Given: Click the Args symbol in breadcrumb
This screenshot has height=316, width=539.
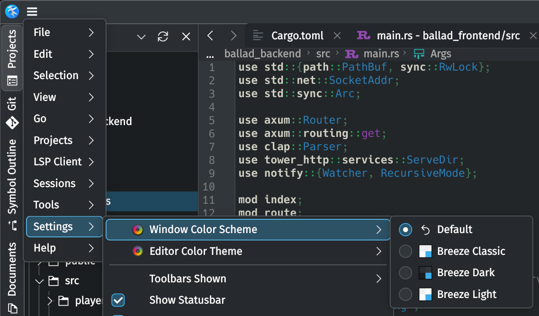Looking at the screenshot, I should pos(440,54).
